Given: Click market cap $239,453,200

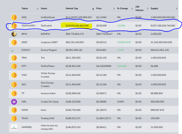Looking at the screenshot, I should 73,66.
